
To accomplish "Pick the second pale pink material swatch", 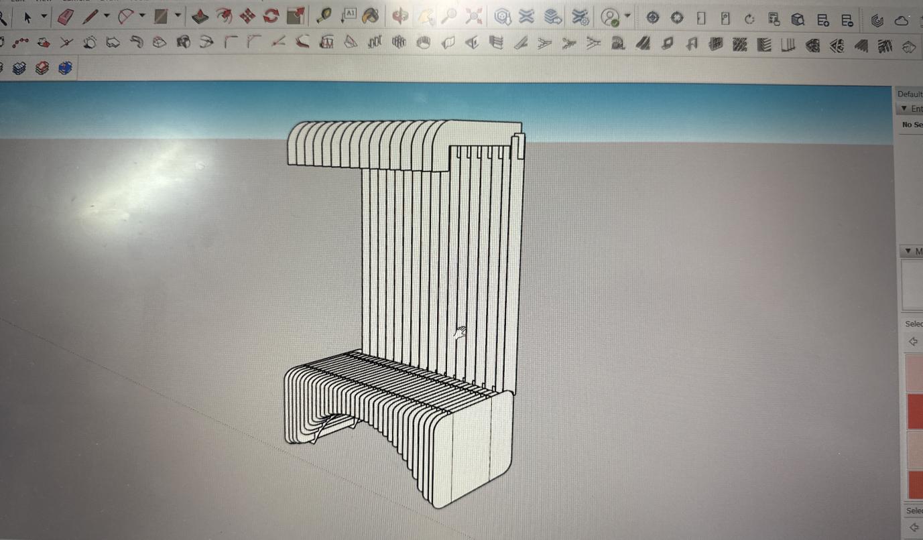I will [x=914, y=449].
